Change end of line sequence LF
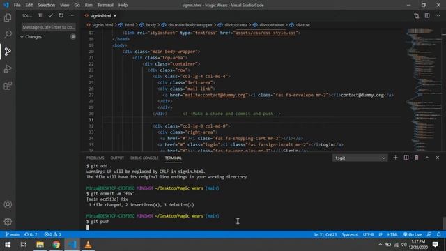Viewport: 446px width, 251px height. point(380,234)
